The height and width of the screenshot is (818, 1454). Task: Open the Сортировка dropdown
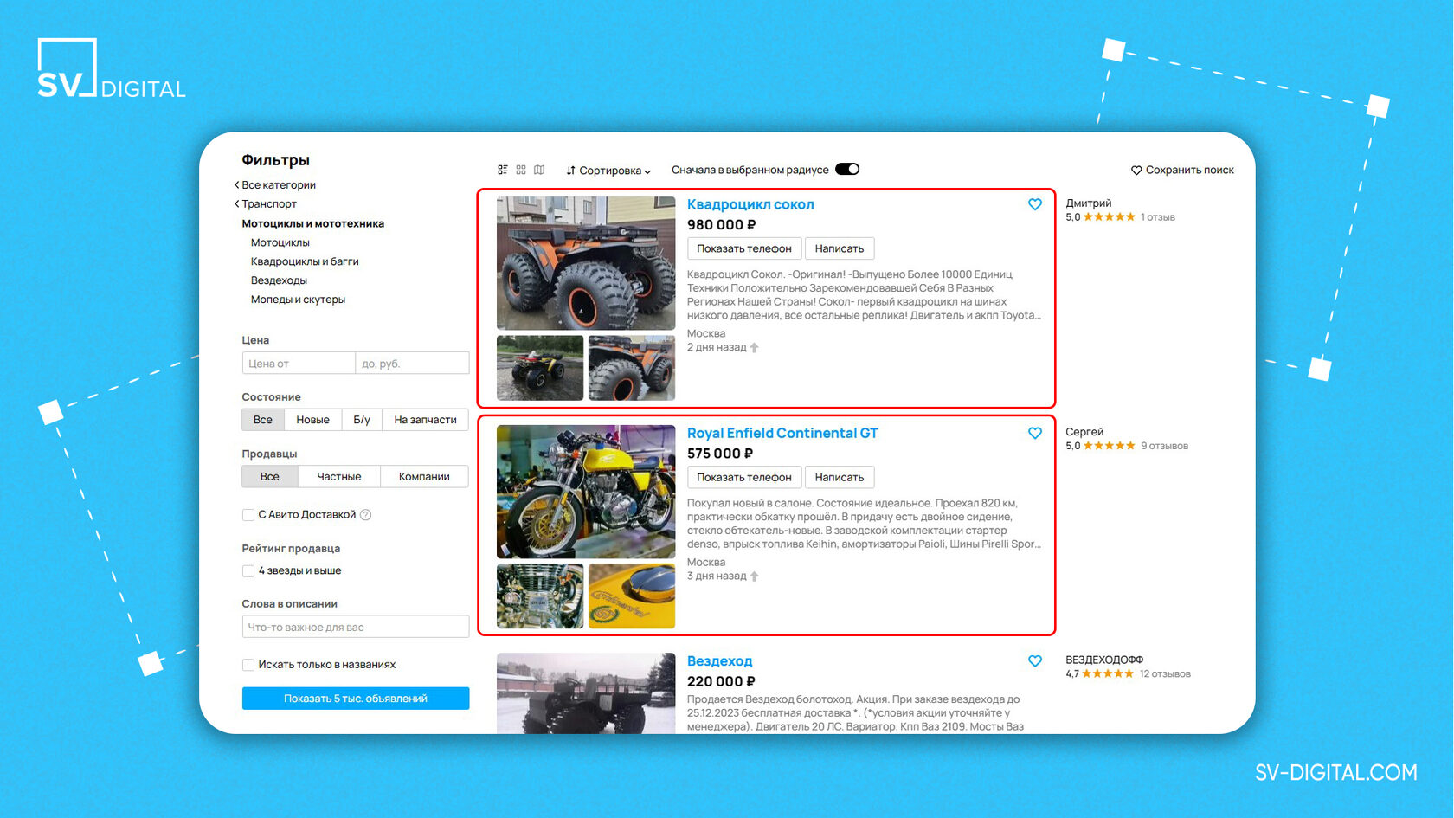click(608, 171)
